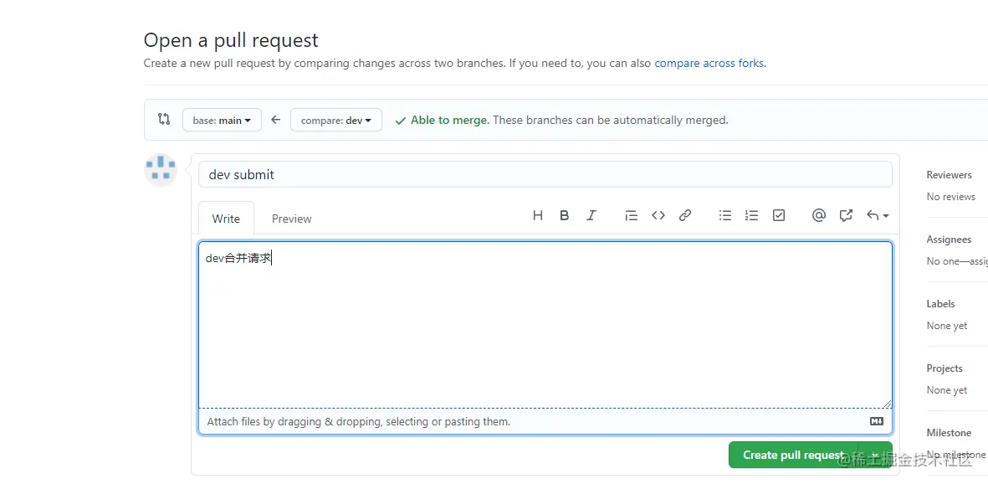This screenshot has height=484, width=988.
Task: Insert a heading with the H icon
Action: 537,216
